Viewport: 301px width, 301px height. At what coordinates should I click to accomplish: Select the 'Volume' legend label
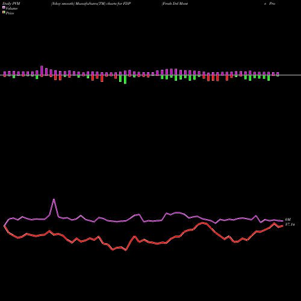coord(11,8)
